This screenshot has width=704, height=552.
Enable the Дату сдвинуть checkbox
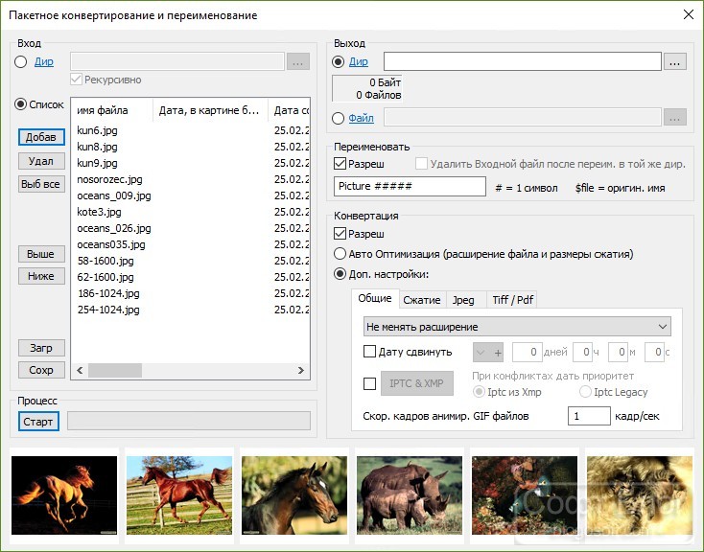point(369,352)
